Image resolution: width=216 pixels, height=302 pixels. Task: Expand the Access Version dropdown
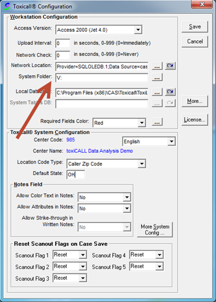[x=138, y=30]
